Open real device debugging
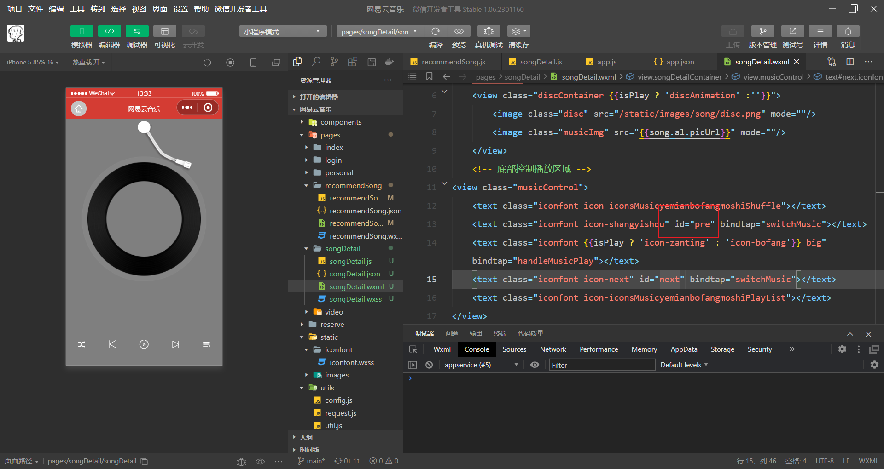 (489, 31)
